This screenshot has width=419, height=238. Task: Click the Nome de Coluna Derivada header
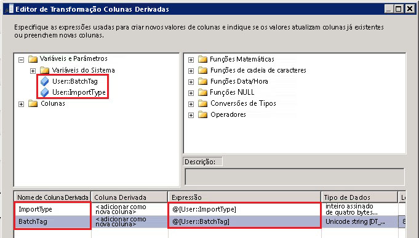coord(52,197)
